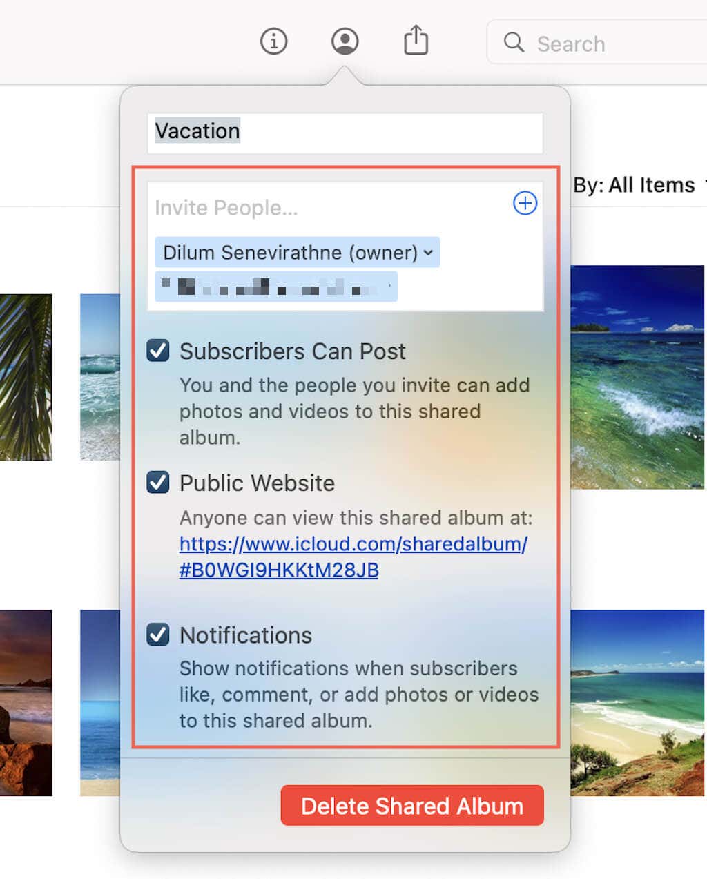Screen dimensions: 707x879
Task: Disable the Public Website option
Action: click(x=158, y=482)
